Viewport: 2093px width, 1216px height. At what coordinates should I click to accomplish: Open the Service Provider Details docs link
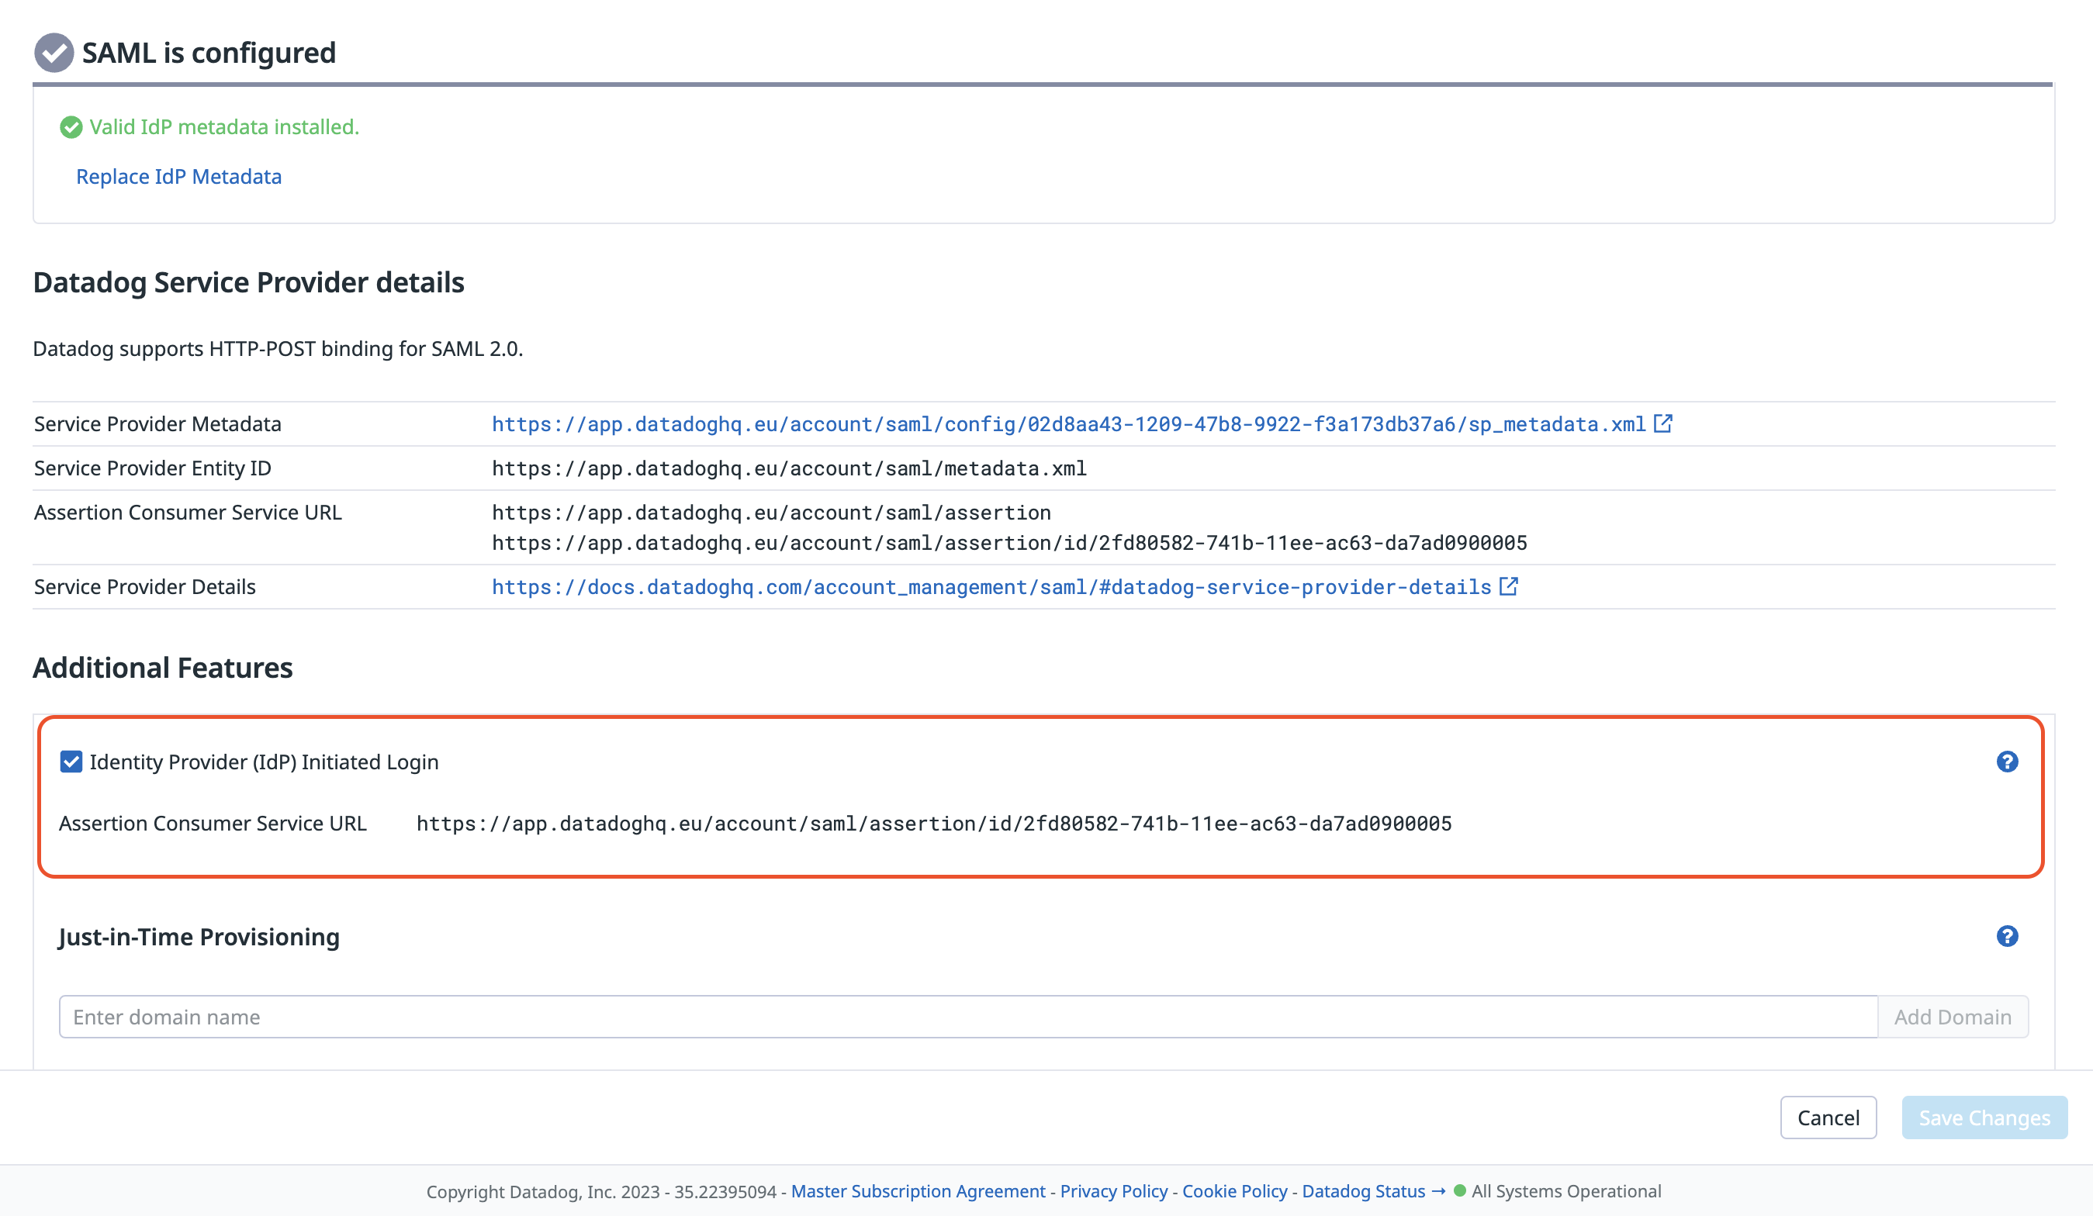click(991, 587)
